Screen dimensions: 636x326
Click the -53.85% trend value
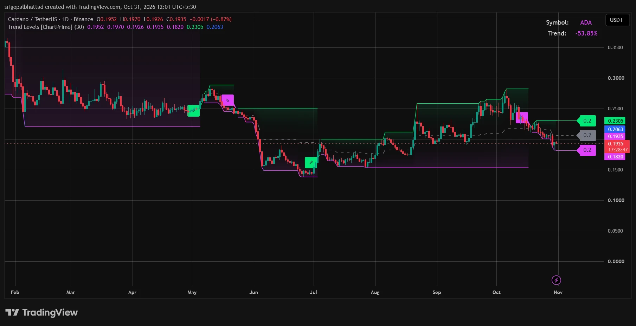(x=586, y=33)
